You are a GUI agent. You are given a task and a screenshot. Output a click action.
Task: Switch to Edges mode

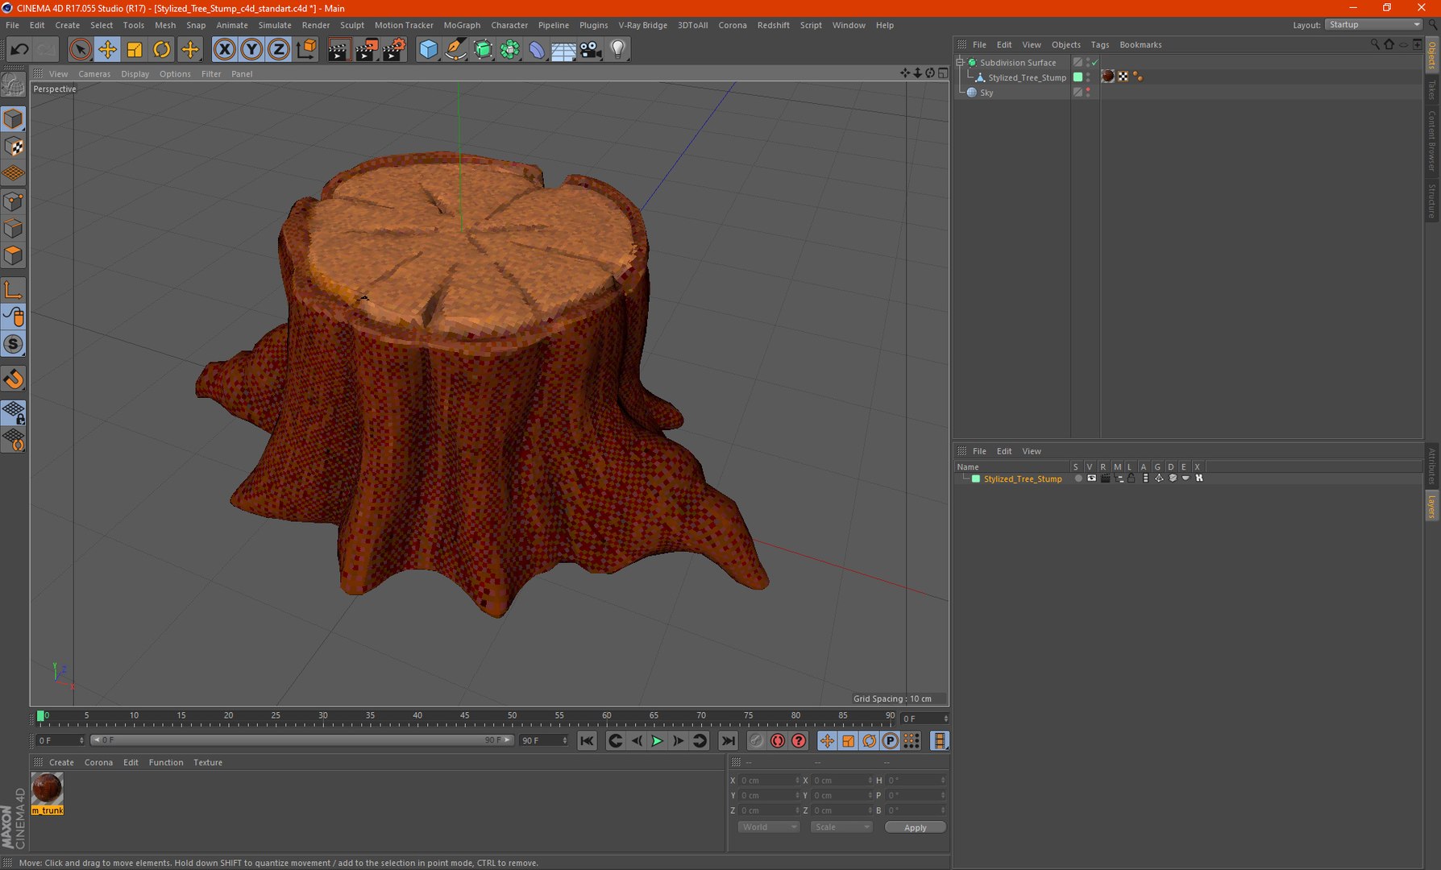[x=14, y=229]
